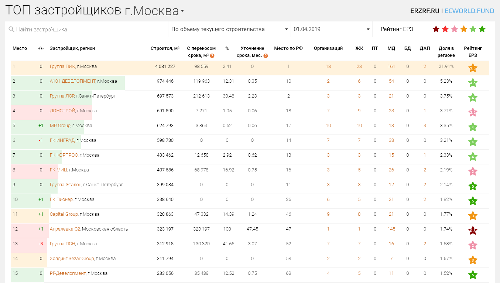500x283 pixels.
Task: Click the Место по РФ column header
Action: click(x=288, y=48)
